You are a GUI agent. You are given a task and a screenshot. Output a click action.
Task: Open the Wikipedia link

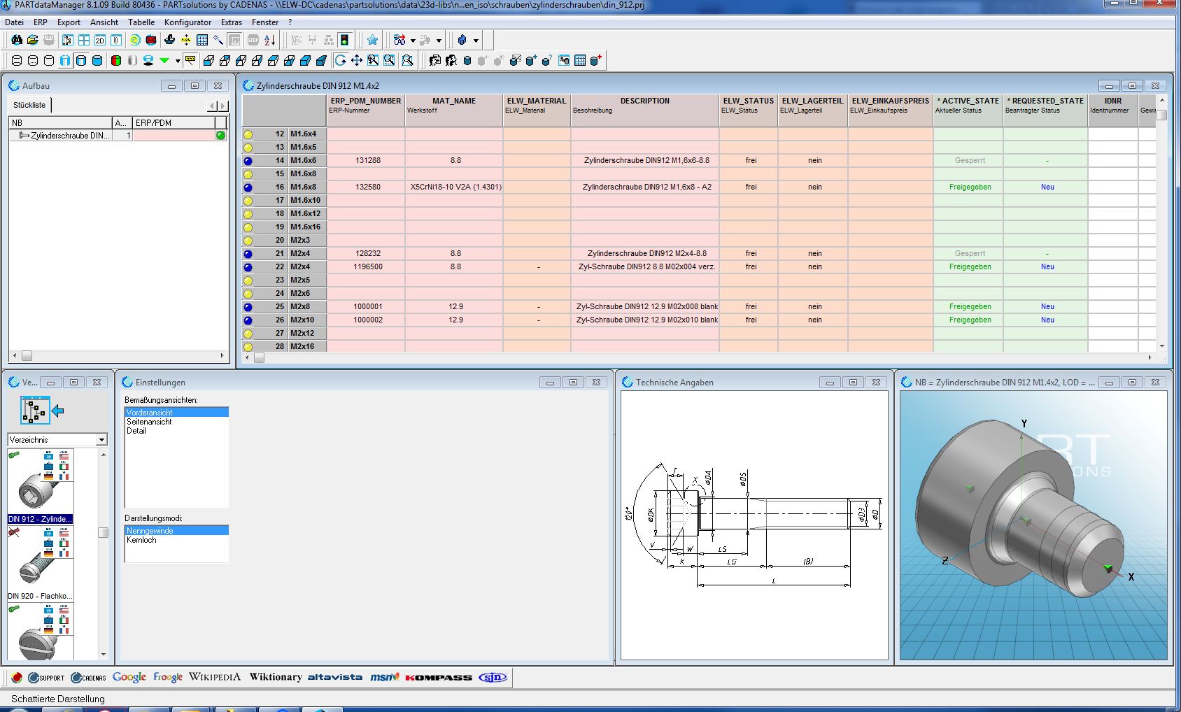214,677
